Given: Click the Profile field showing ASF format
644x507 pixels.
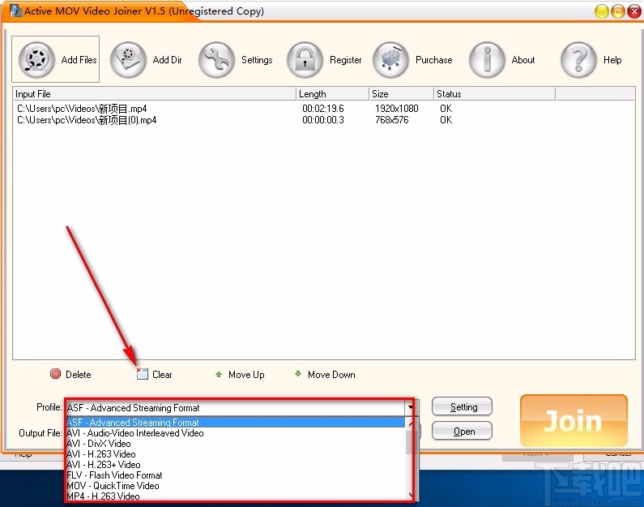Looking at the screenshot, I should pyautogui.click(x=236, y=408).
